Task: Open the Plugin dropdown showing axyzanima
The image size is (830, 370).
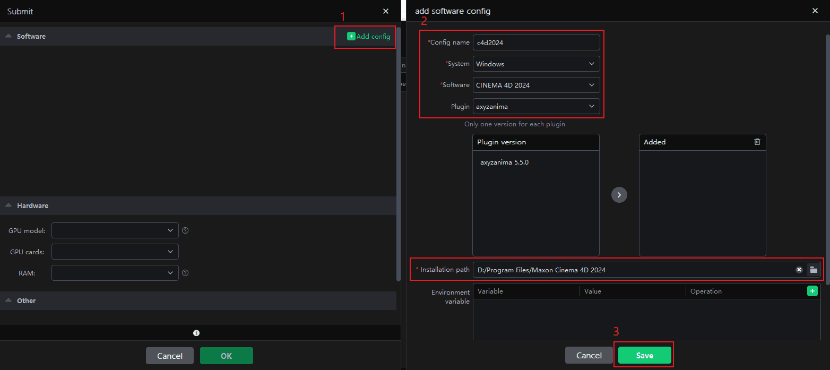Action: point(536,106)
